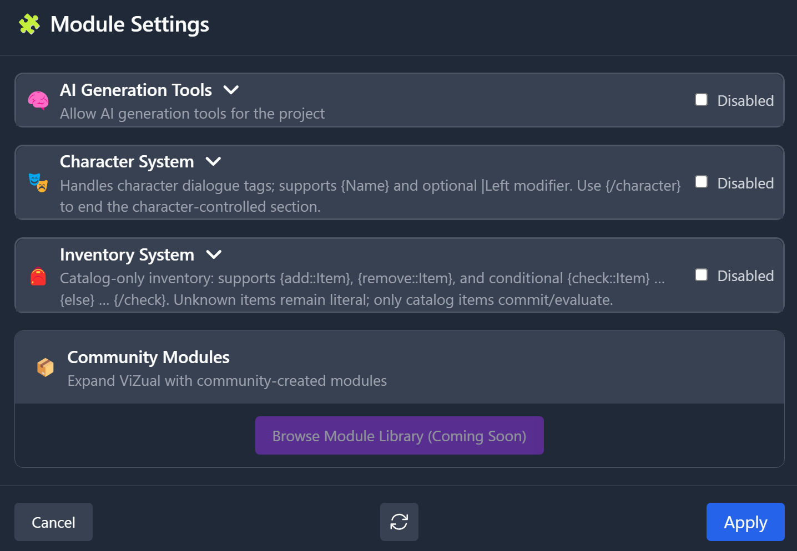Click the refresh icon at the bottom
The height and width of the screenshot is (551, 797).
coord(399,522)
